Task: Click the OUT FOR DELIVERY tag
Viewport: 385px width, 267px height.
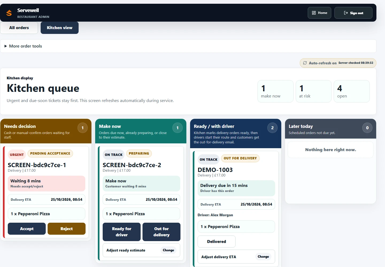Action: click(240, 158)
